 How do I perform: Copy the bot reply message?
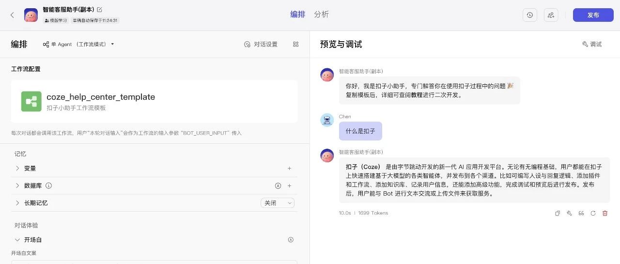point(558,213)
